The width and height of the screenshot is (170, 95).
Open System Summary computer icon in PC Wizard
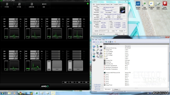point(94,47)
